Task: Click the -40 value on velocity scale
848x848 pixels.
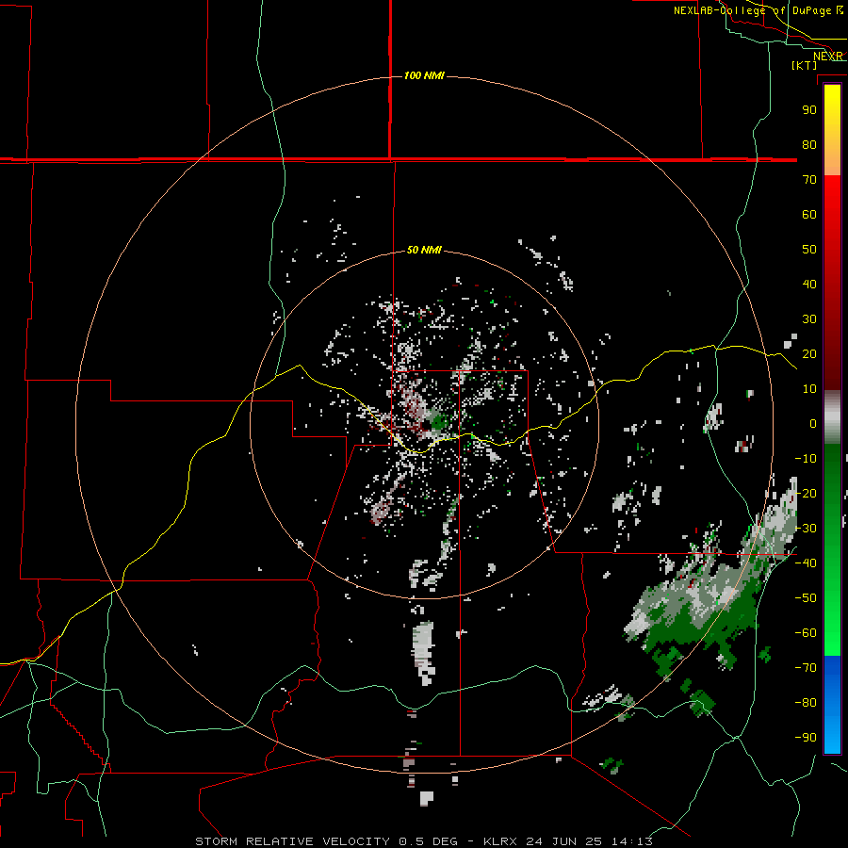Action: point(806,563)
